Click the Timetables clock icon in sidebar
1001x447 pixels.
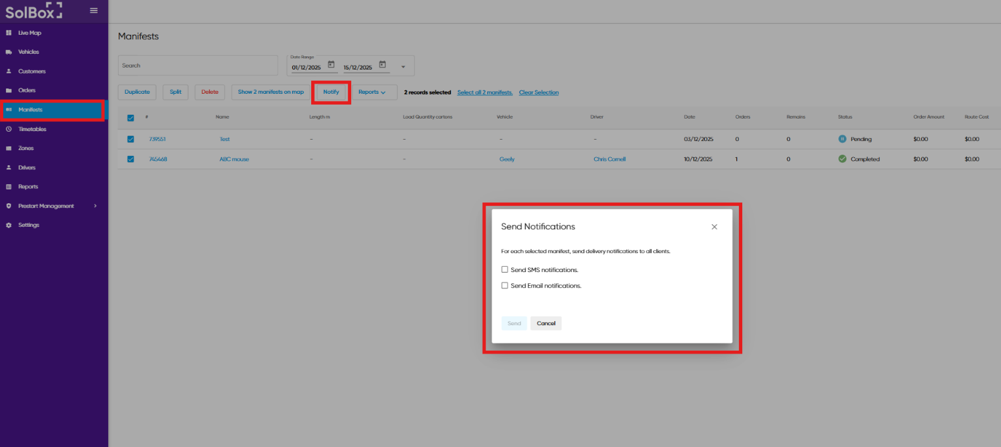point(9,129)
